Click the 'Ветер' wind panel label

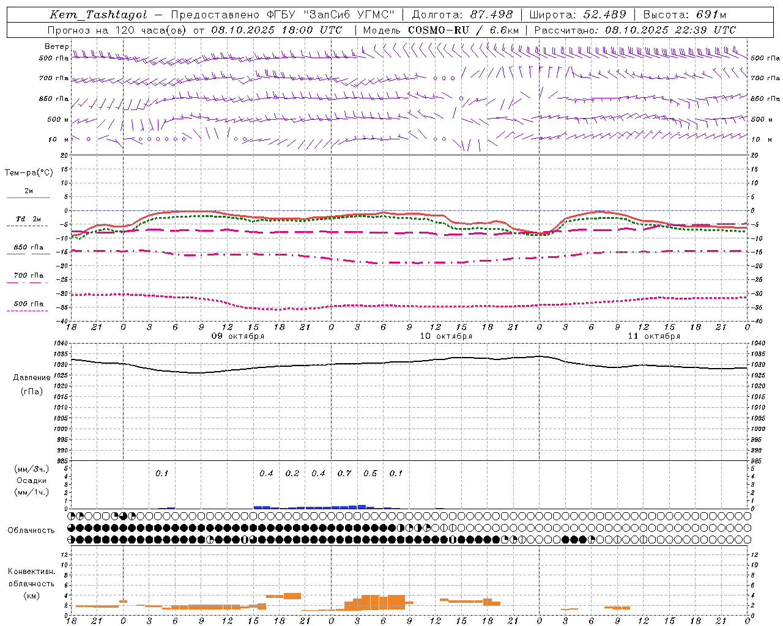[x=56, y=46]
